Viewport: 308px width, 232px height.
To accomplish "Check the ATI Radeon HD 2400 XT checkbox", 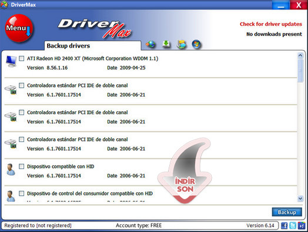I will (22, 58).
